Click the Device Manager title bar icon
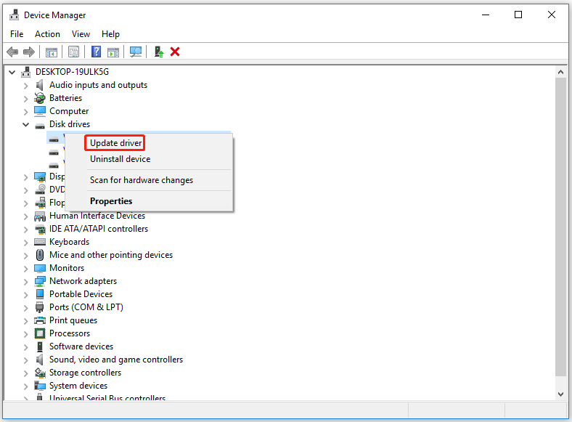 click(x=15, y=15)
